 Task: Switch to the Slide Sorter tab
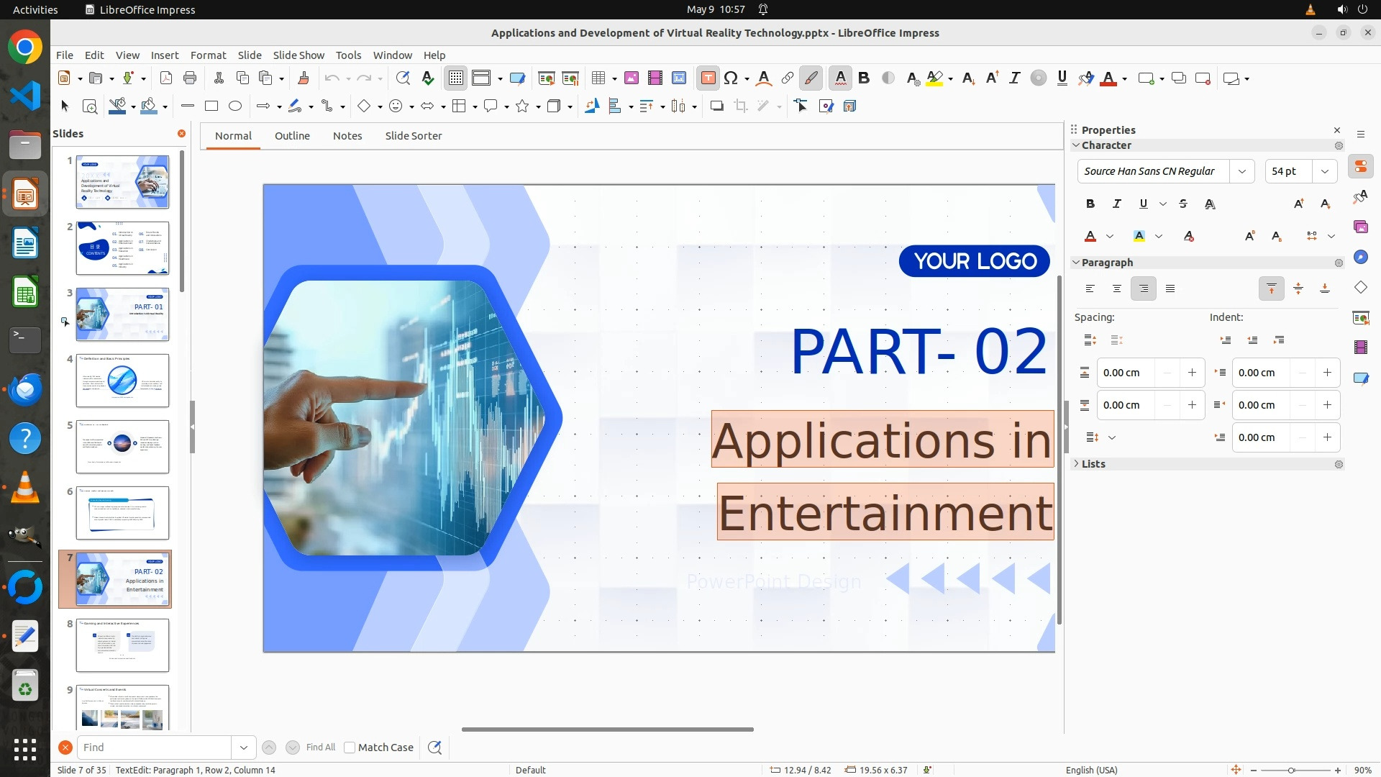click(413, 136)
